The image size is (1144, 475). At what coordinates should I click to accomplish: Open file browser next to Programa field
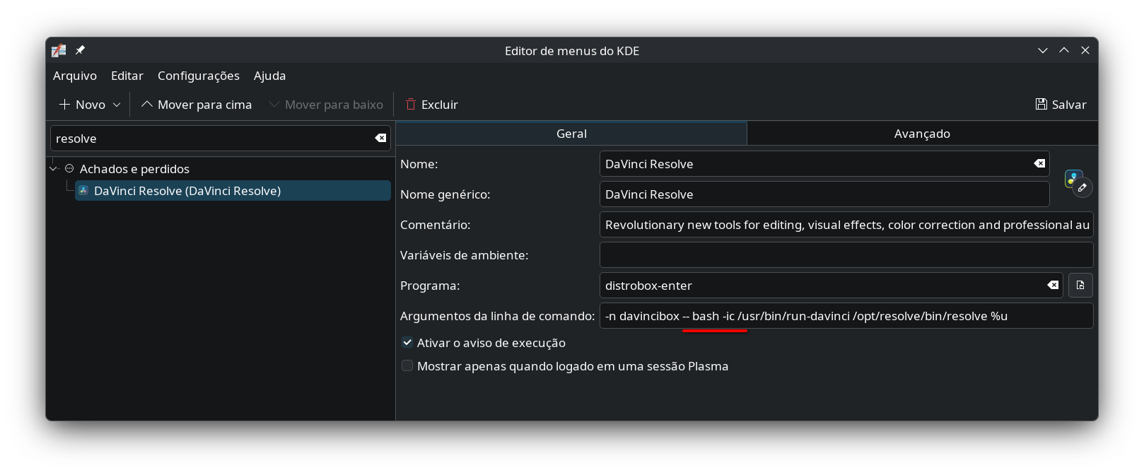point(1080,286)
